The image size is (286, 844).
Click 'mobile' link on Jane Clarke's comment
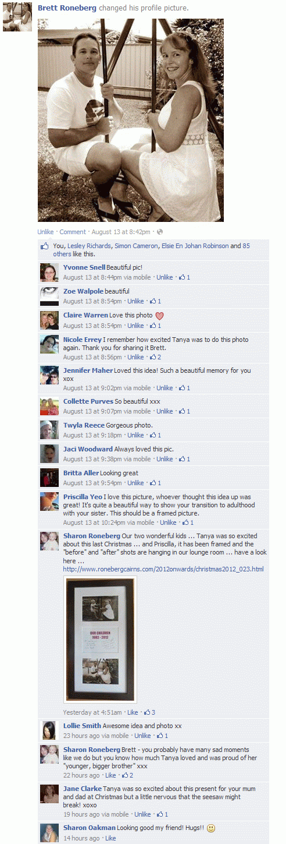(x=120, y=814)
